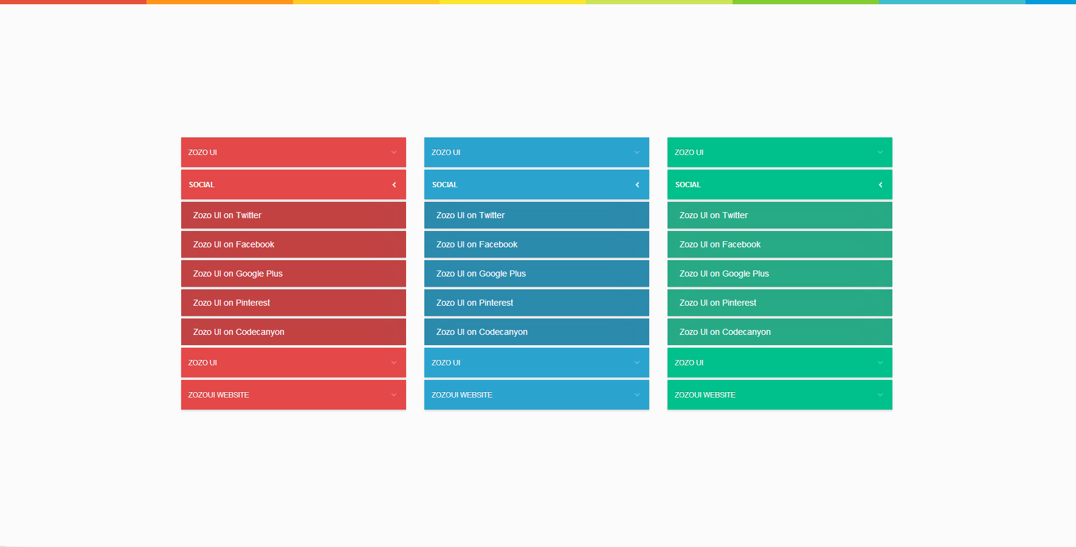The image size is (1076, 547).
Task: Choose Zozo UI on Google Plus in blue menu
Action: (537, 273)
